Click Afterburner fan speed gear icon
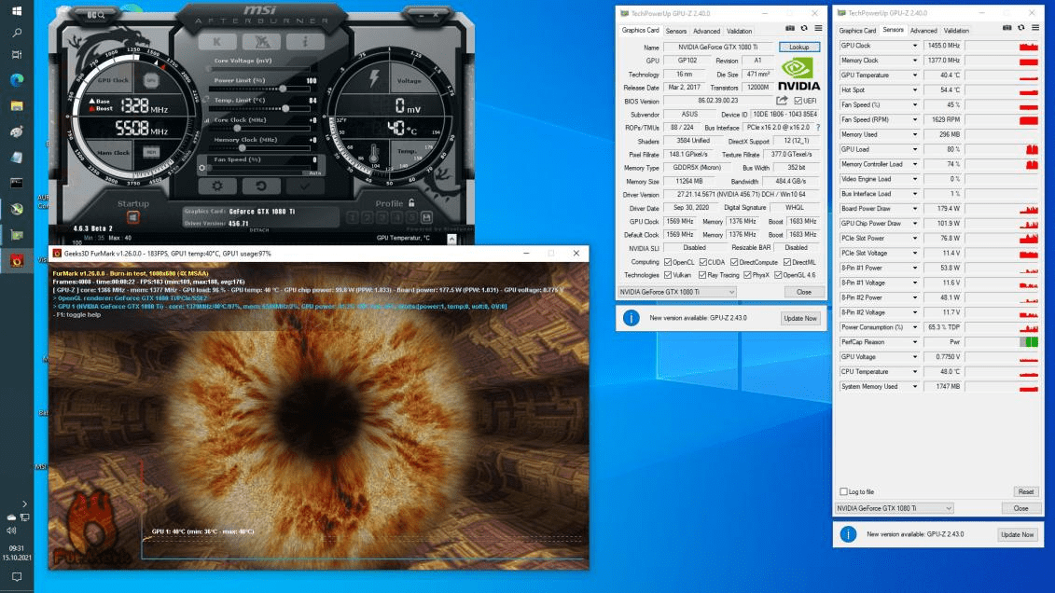 pyautogui.click(x=201, y=168)
